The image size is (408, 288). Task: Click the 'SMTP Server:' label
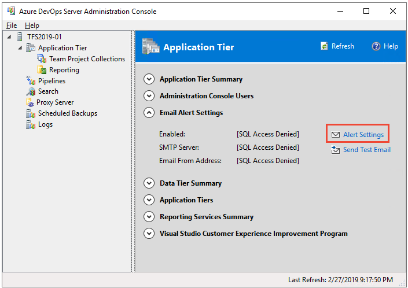tap(179, 147)
